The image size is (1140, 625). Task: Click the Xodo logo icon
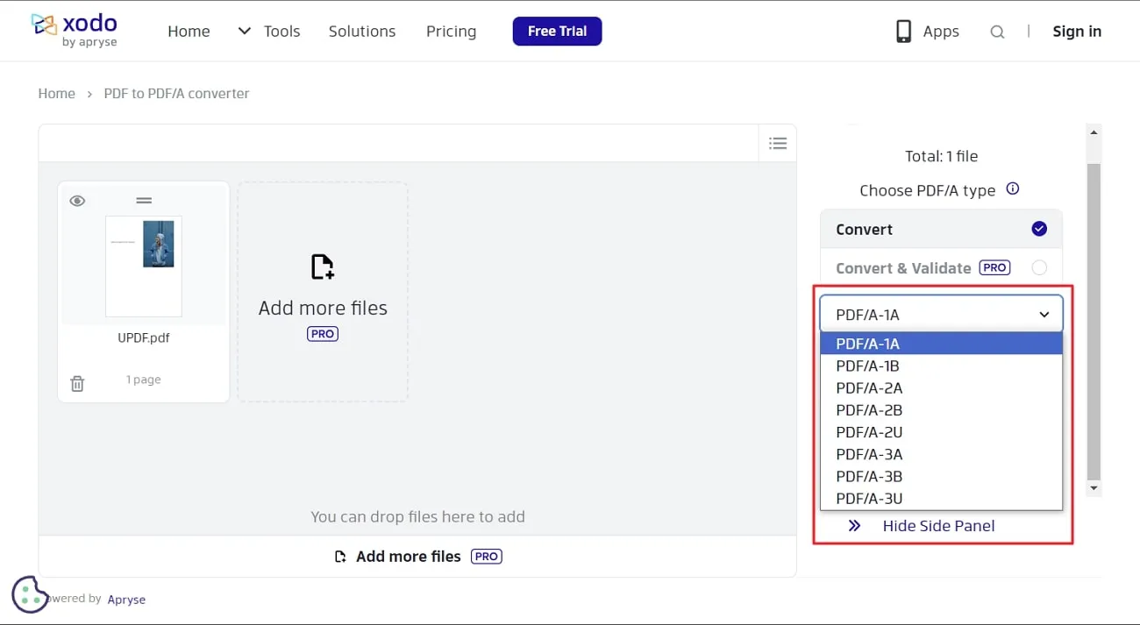(44, 25)
